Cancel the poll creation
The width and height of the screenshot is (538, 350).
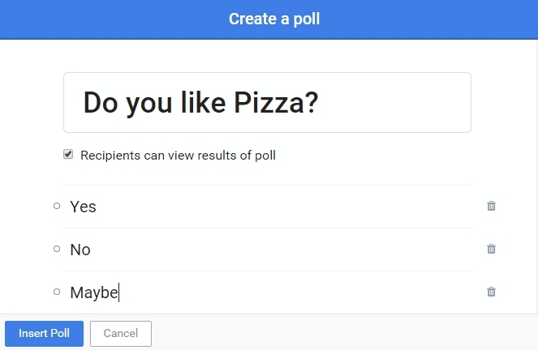[121, 333]
